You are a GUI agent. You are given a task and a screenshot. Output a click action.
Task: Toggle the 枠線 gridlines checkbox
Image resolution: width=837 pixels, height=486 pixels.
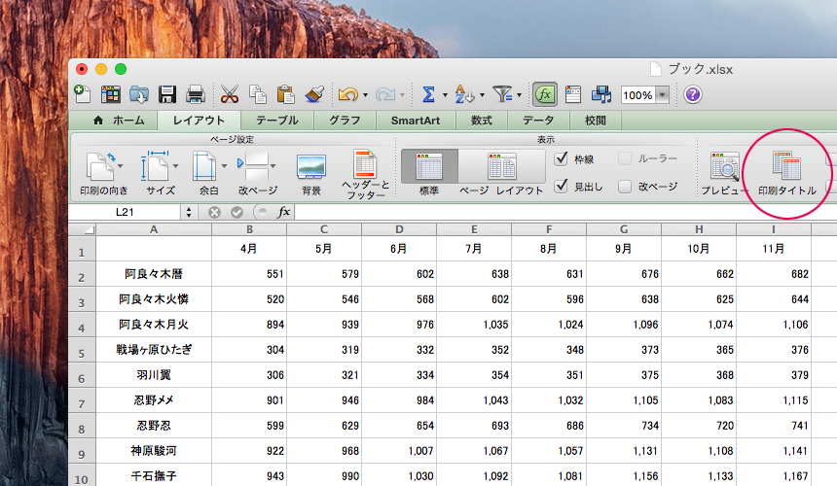(561, 158)
